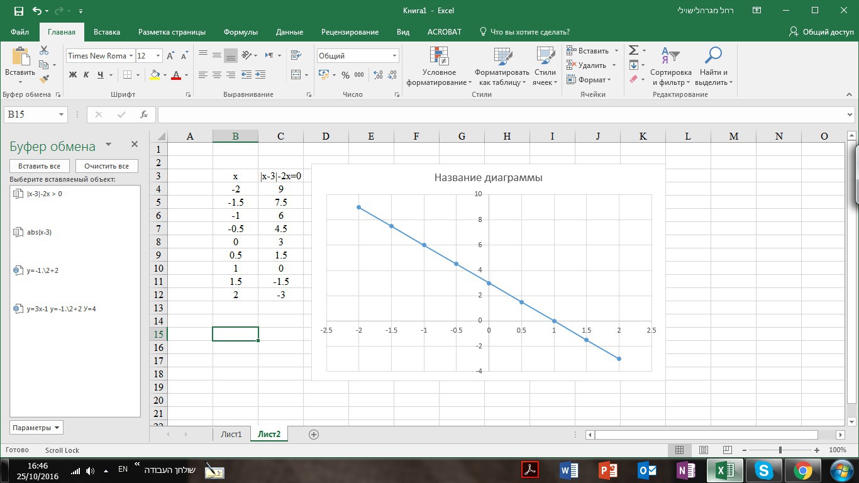Click the Percent Style icon
859x483 pixels.
click(345, 75)
